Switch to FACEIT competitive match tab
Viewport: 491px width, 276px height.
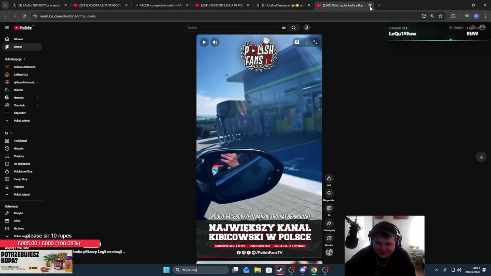(161, 5)
